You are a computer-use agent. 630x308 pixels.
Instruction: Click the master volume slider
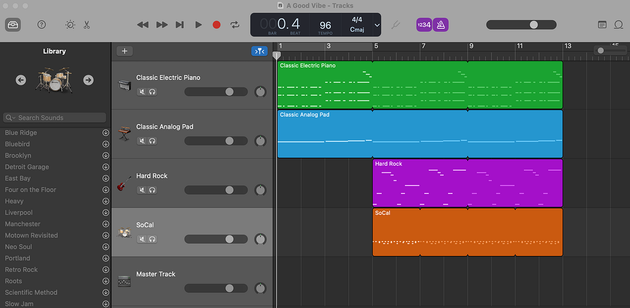533,24
